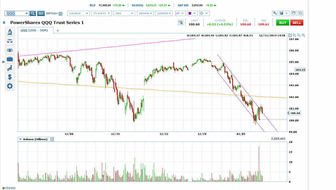Open the delete drawings dropdown arrow
The height and width of the screenshot is (190, 336).
[207, 13]
